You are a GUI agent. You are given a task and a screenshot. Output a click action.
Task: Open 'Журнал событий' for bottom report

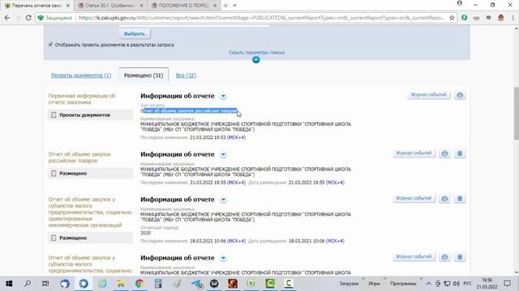(x=414, y=257)
